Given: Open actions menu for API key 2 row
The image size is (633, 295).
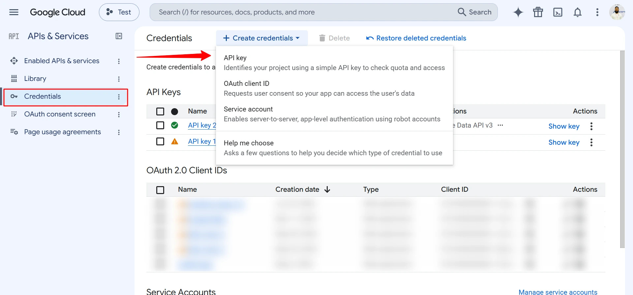Looking at the screenshot, I should pos(591,126).
